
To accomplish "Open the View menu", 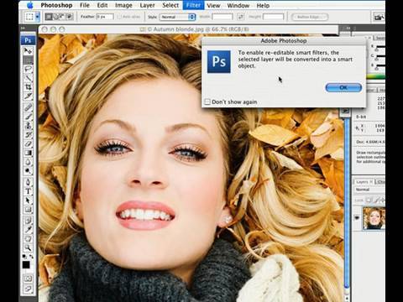I will (213, 5).
